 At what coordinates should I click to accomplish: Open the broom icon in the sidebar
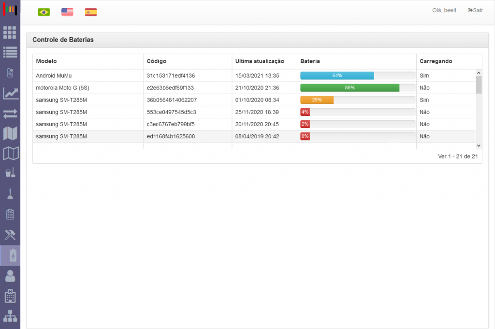[x=10, y=194]
